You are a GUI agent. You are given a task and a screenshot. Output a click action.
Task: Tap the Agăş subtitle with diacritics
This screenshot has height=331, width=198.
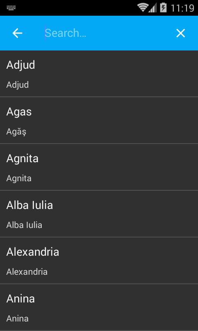click(16, 132)
